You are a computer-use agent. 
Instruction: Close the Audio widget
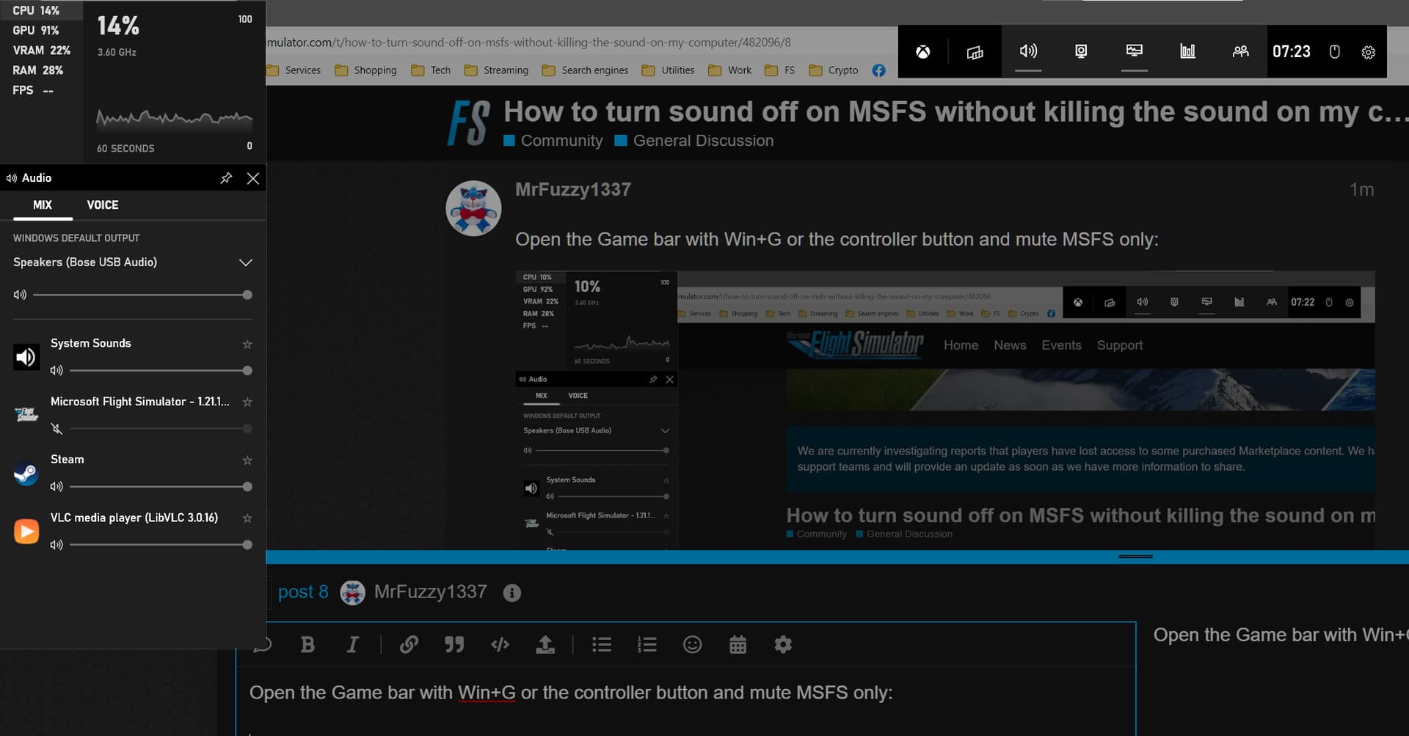[x=253, y=178]
